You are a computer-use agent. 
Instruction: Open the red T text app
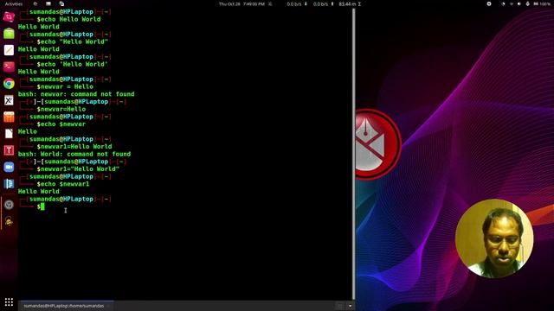point(9,150)
